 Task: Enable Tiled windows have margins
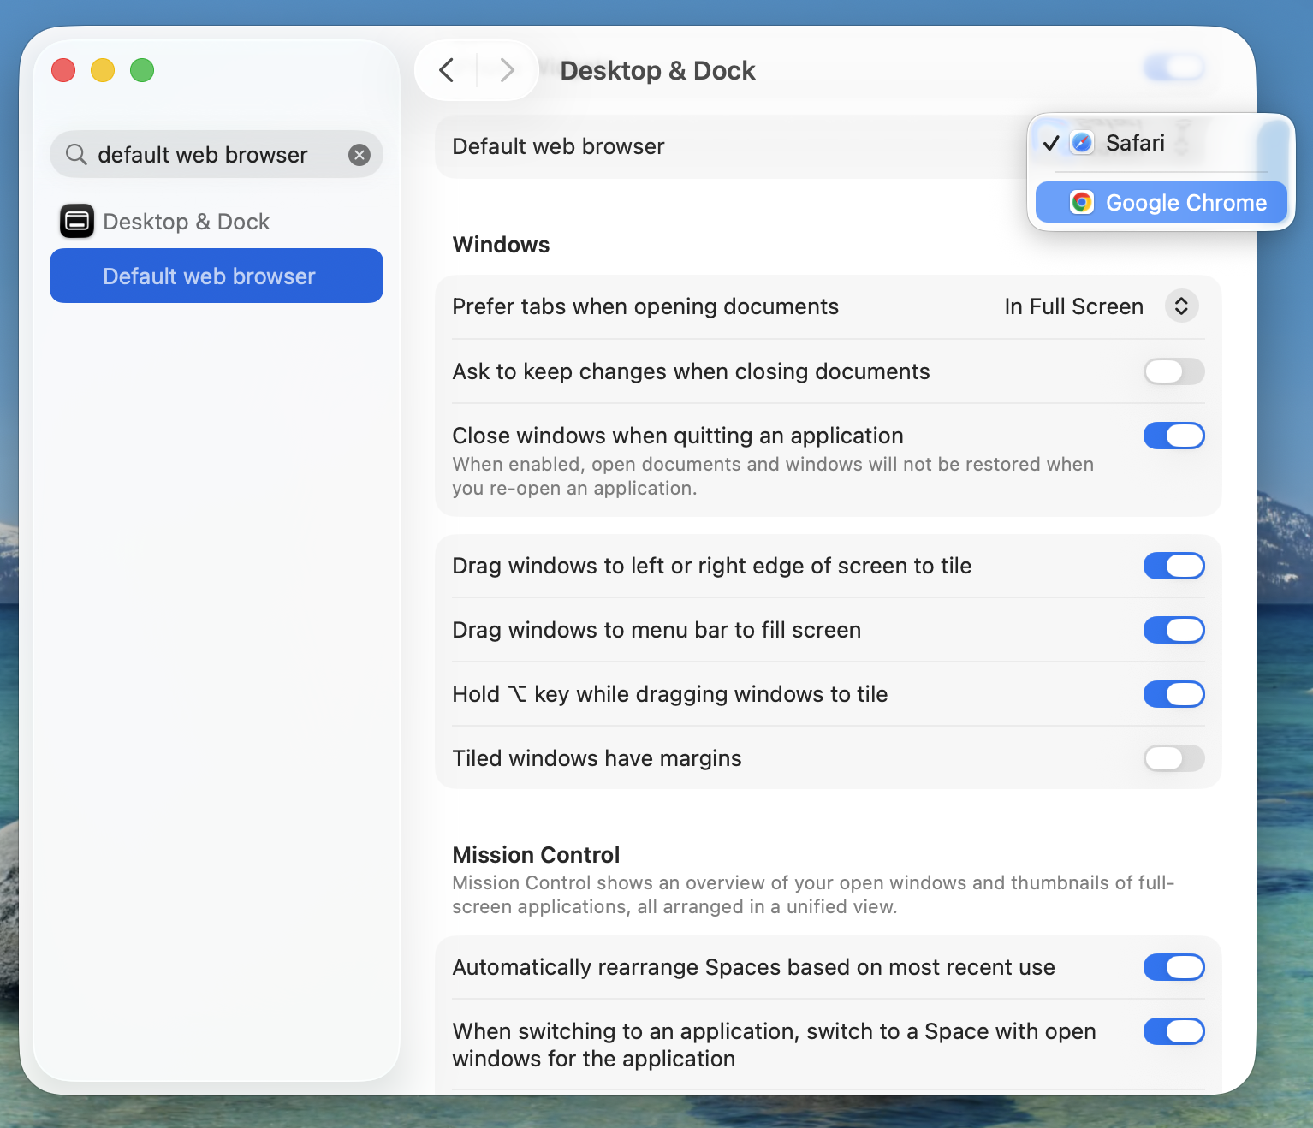pos(1173,758)
